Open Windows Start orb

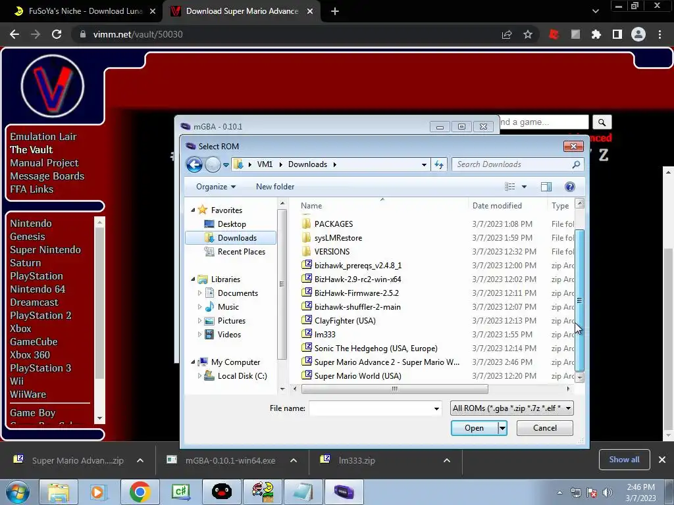(18, 492)
